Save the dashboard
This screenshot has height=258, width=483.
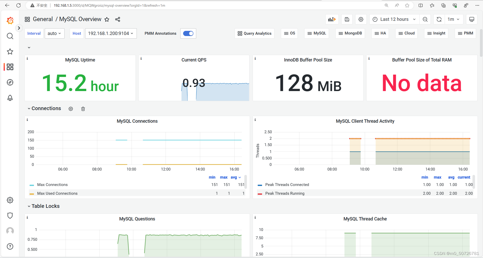[347, 19]
